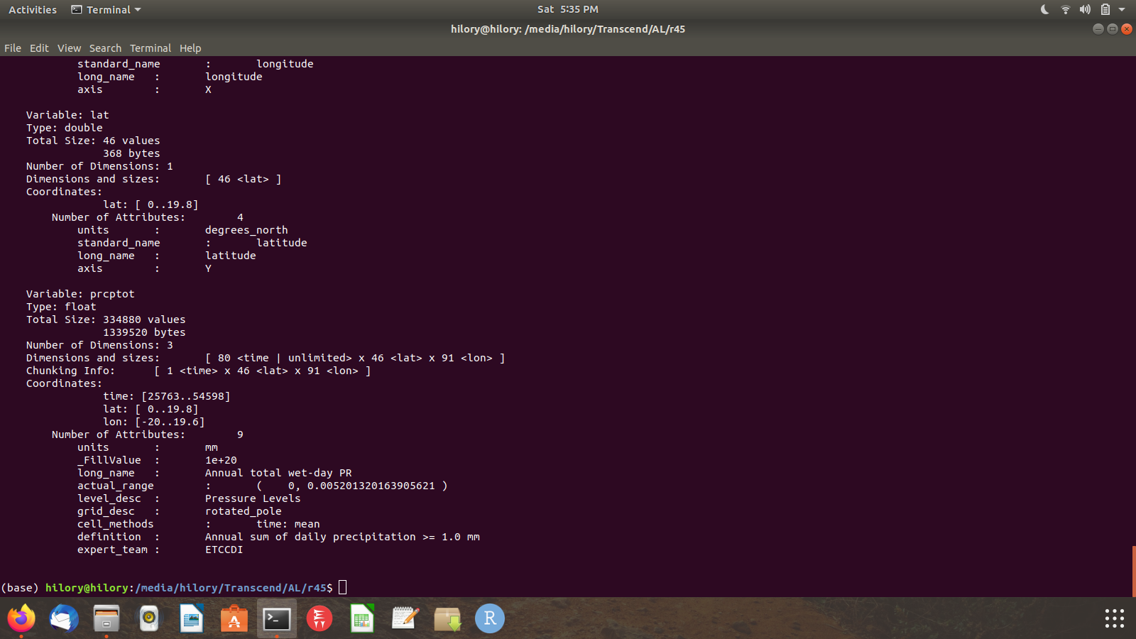The width and height of the screenshot is (1136, 639).
Task: Open Ubuntu Software orange bag icon
Action: (x=234, y=618)
